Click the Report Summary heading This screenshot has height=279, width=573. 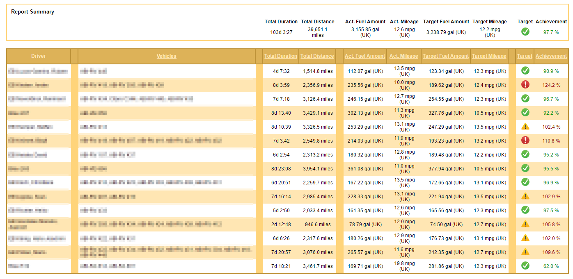pos(32,12)
